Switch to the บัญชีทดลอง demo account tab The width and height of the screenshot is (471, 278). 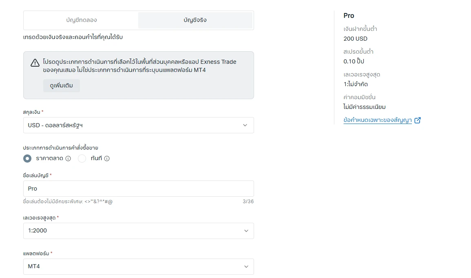82,20
